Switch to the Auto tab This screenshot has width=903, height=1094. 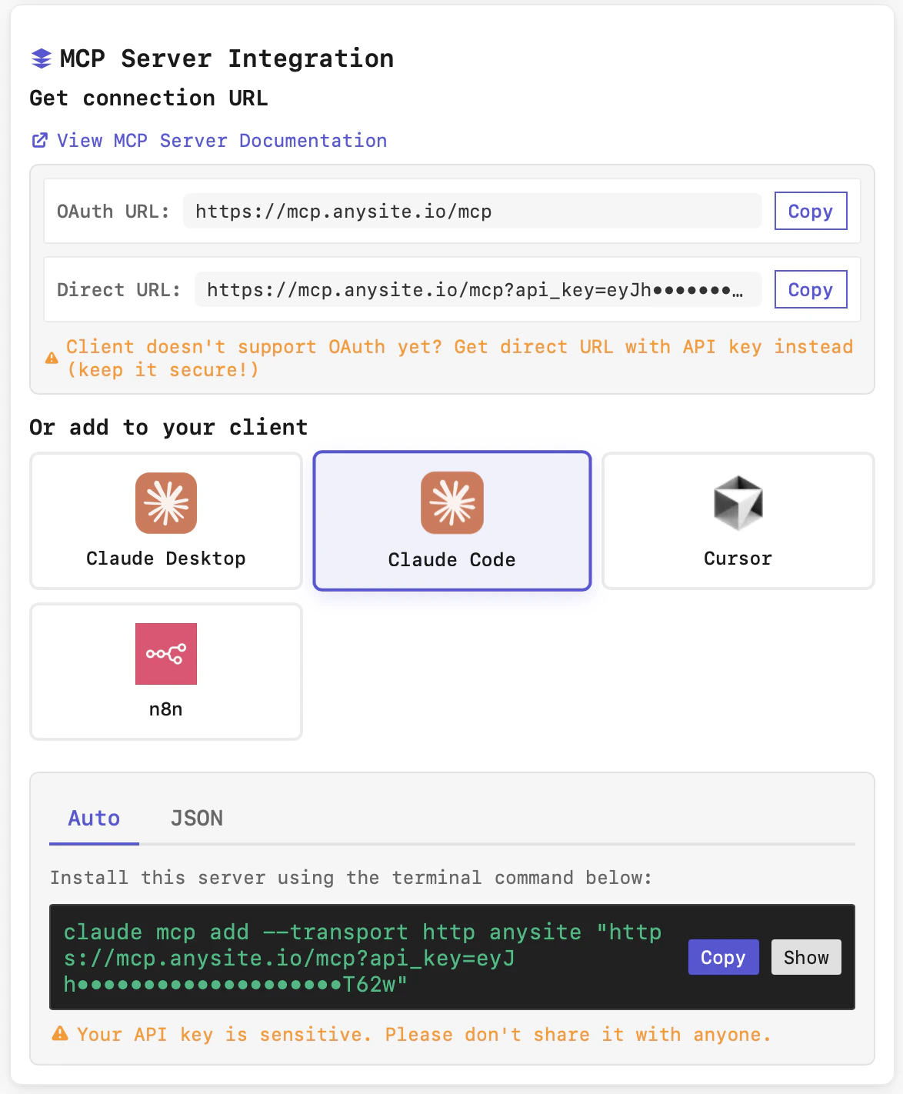coord(93,818)
